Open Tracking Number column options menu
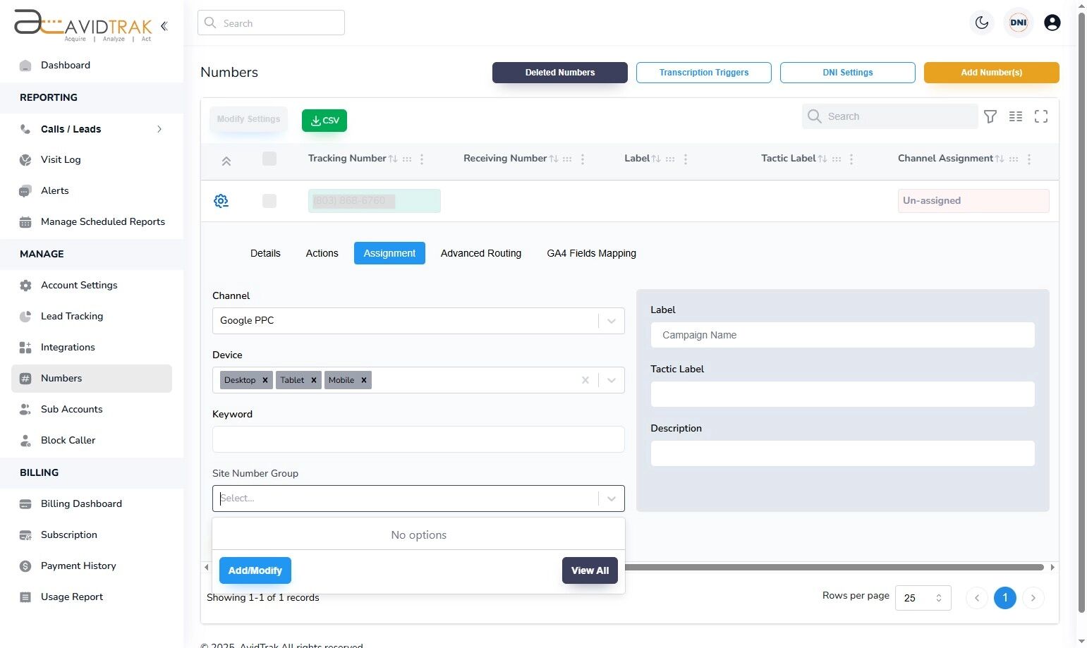The width and height of the screenshot is (1087, 648). (422, 159)
